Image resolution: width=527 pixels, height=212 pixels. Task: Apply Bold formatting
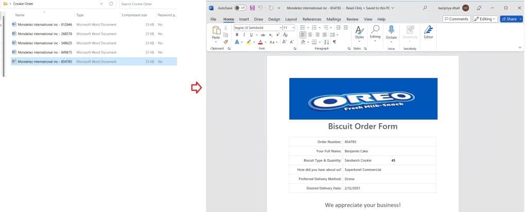click(x=237, y=35)
